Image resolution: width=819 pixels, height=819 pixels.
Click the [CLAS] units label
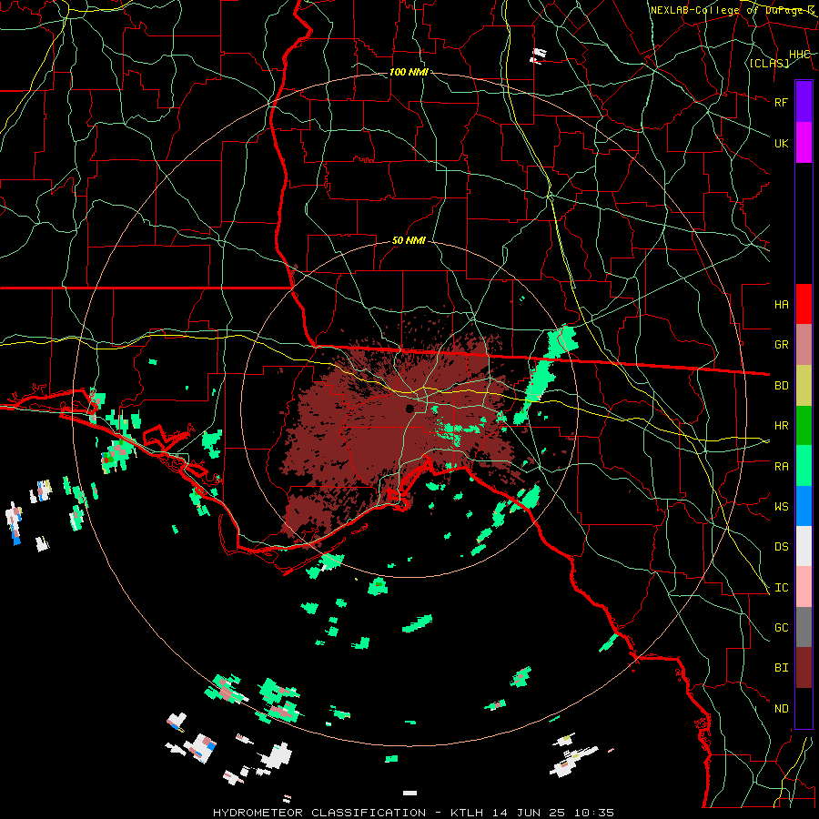pyautogui.click(x=769, y=63)
